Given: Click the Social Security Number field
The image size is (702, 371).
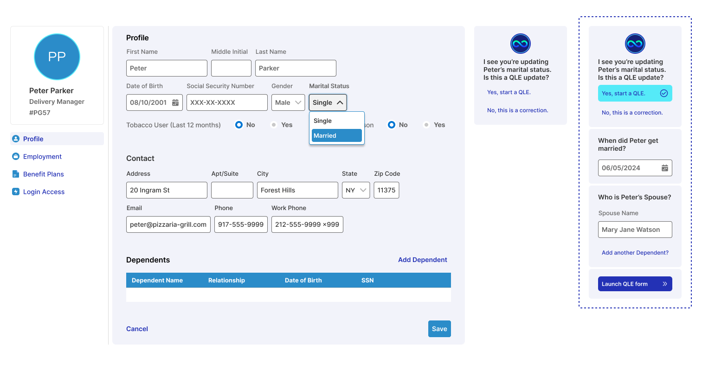Looking at the screenshot, I should coord(227,102).
